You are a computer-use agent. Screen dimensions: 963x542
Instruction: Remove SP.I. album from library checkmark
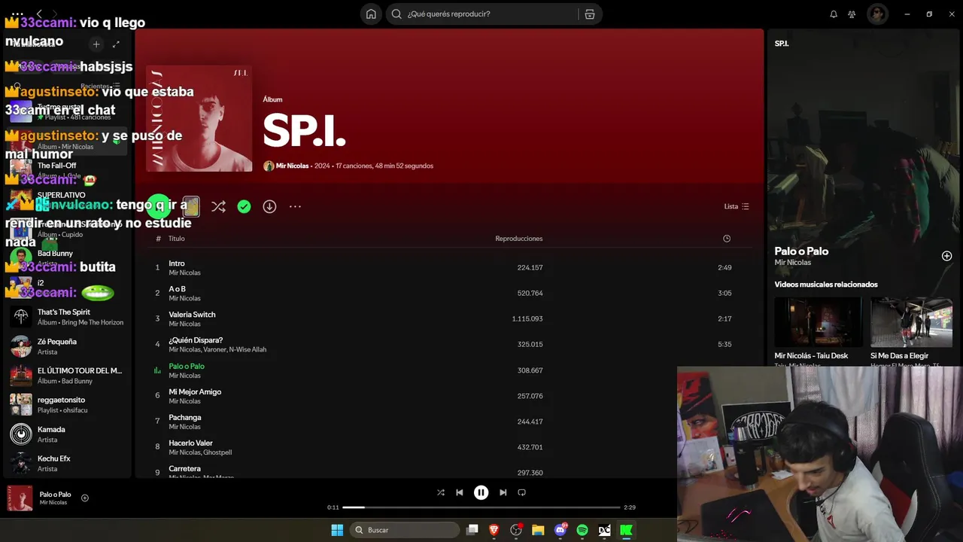tap(244, 206)
